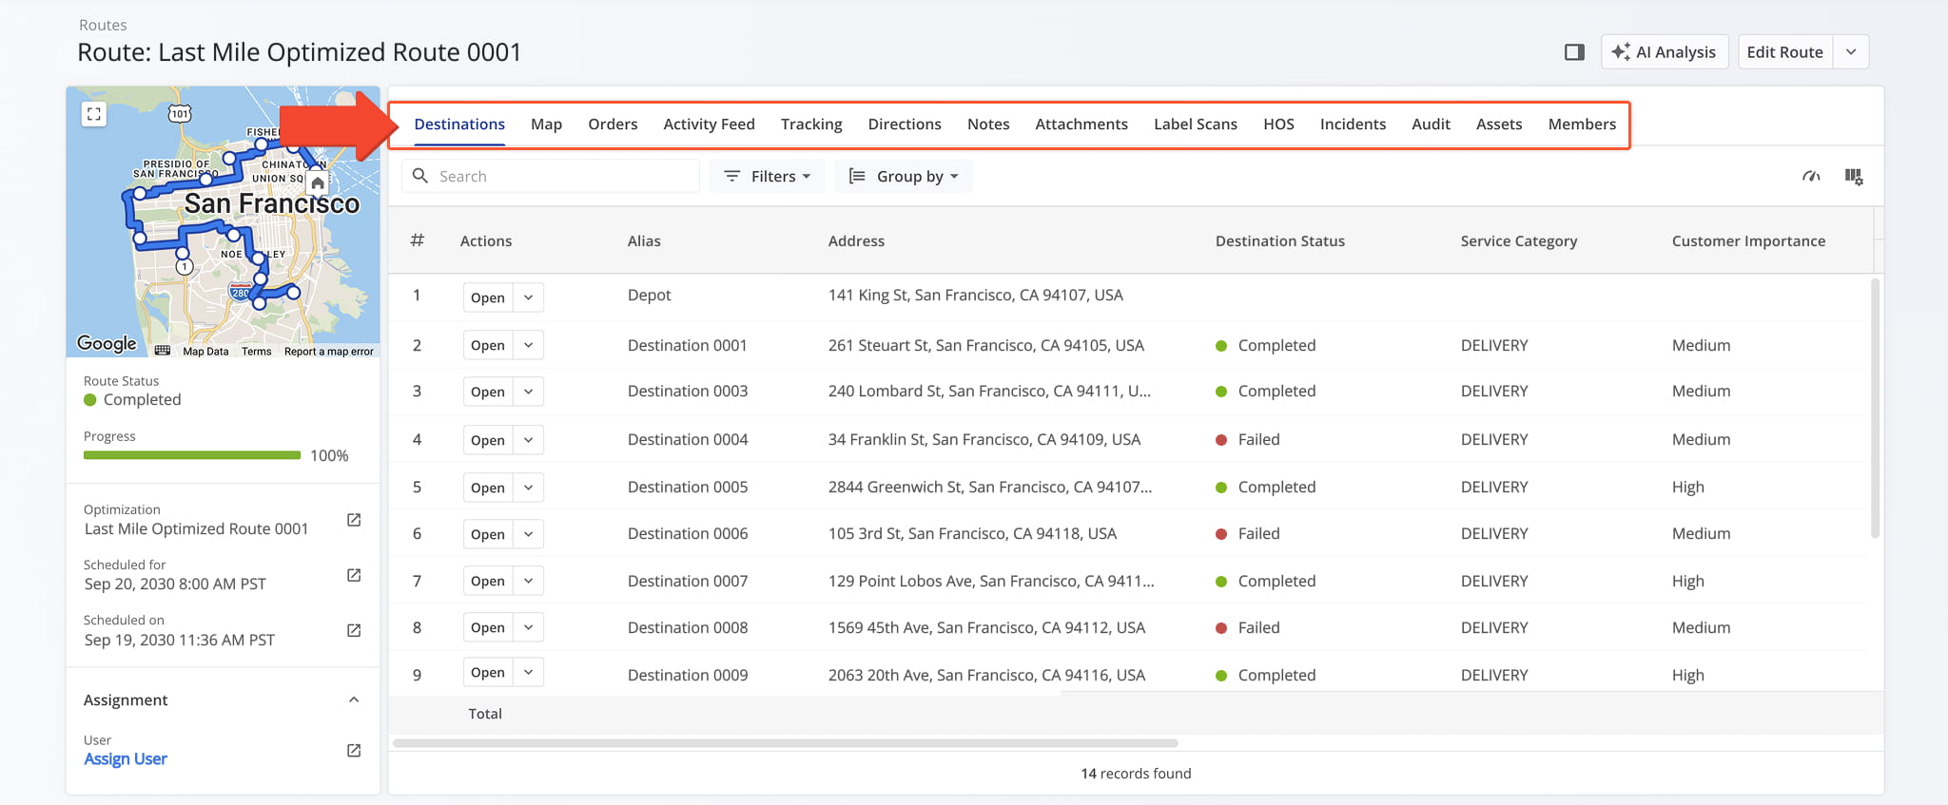
Task: Open the Incidents tab
Action: click(x=1353, y=125)
